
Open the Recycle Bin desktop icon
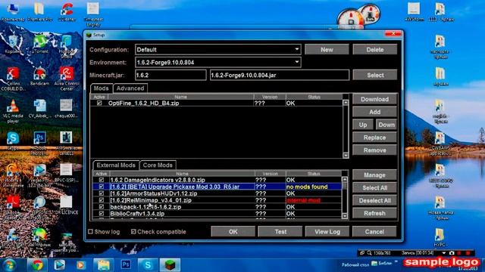13,43
